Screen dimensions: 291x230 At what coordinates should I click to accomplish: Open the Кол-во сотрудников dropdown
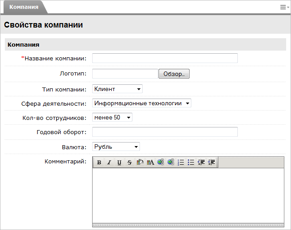(x=112, y=117)
